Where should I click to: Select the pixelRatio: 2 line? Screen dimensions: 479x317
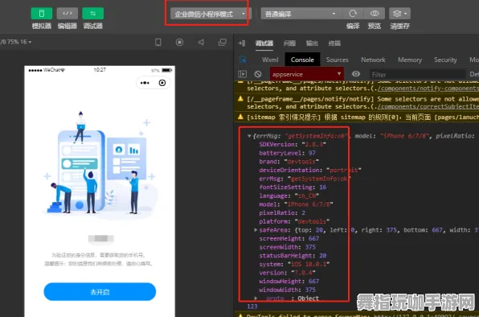(282, 212)
